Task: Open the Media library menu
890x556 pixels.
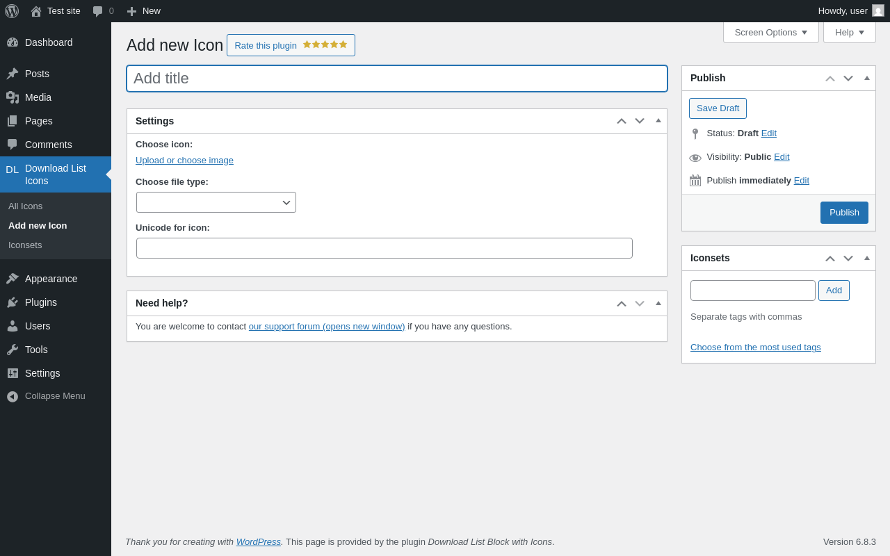Action: coord(38,97)
